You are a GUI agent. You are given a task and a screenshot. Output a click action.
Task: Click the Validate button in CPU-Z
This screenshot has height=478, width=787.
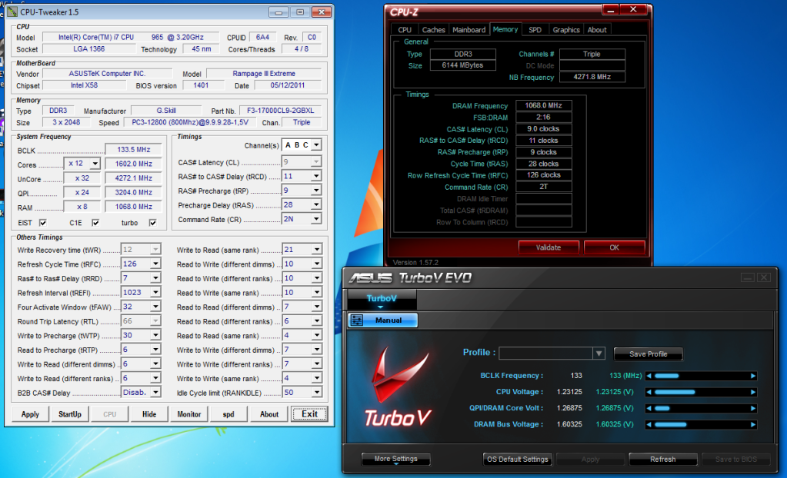point(548,247)
